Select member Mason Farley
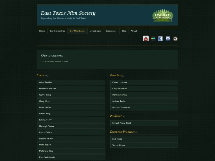Viewport: 215px width, 161px height. click(71, 139)
